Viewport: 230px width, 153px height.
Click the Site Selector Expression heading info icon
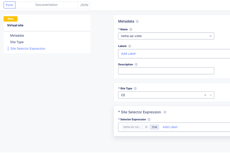(165, 112)
